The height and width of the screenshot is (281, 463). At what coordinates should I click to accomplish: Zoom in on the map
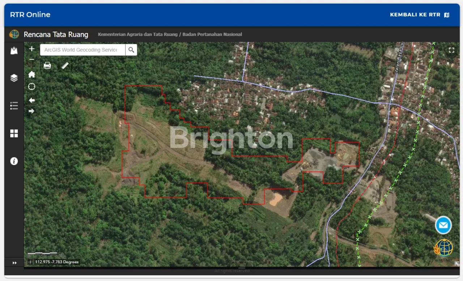click(x=32, y=49)
